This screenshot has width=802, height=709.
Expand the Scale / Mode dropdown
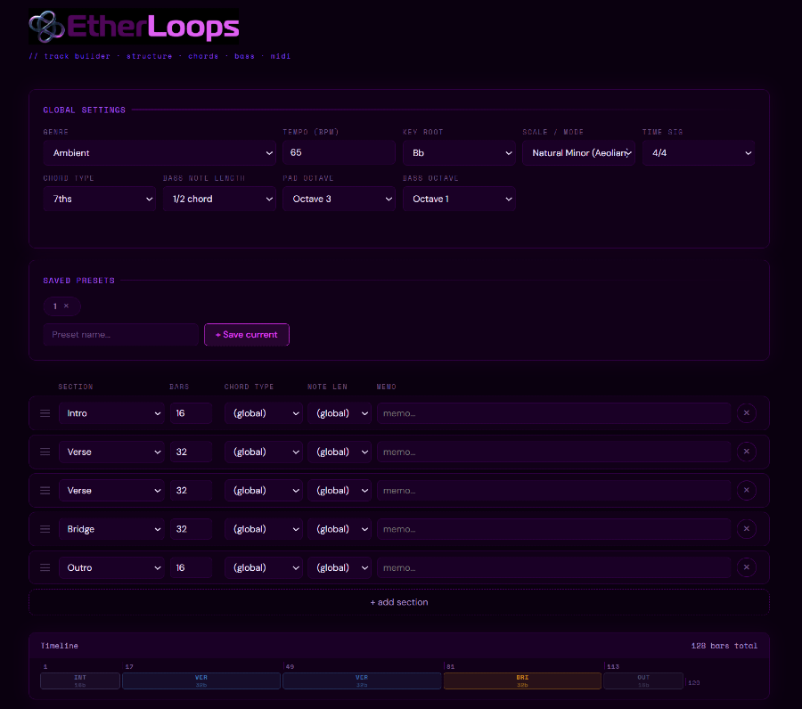578,153
